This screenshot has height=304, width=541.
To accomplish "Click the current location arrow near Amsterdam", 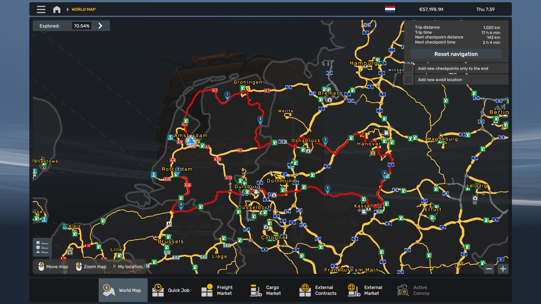I will click(x=191, y=141).
